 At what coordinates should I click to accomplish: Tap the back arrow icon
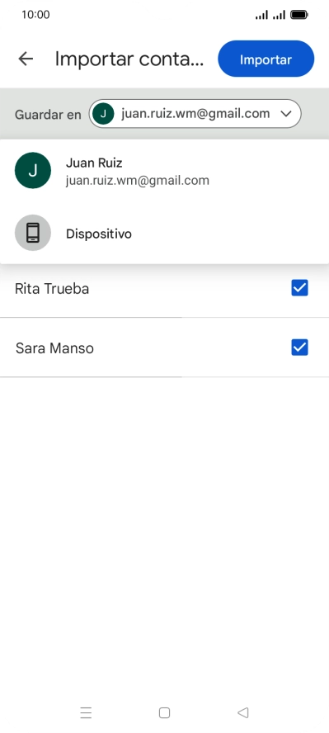pyautogui.click(x=26, y=59)
